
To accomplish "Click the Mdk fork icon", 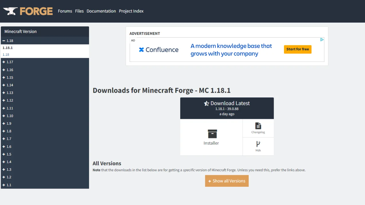I will pos(258,144).
